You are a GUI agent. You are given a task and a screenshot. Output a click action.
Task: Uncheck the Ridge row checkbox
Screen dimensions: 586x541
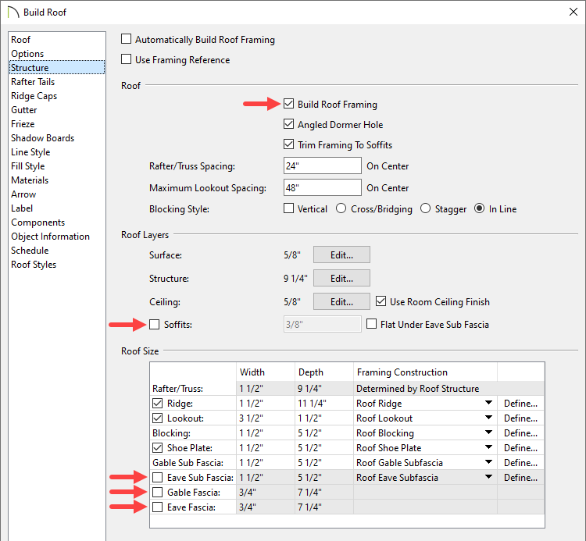point(158,404)
